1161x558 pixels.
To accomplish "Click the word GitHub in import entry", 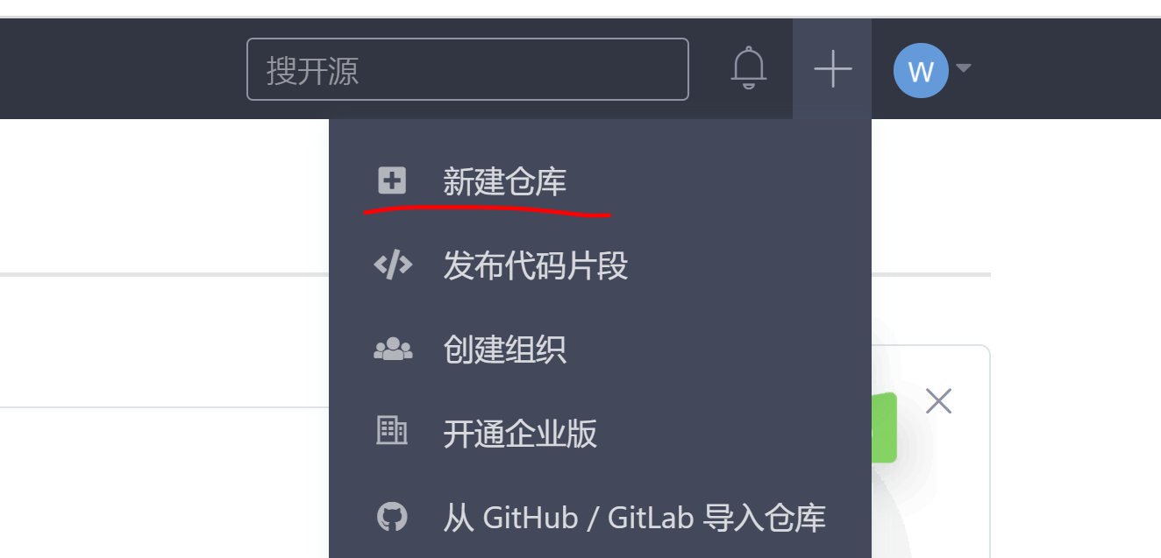I will [531, 518].
